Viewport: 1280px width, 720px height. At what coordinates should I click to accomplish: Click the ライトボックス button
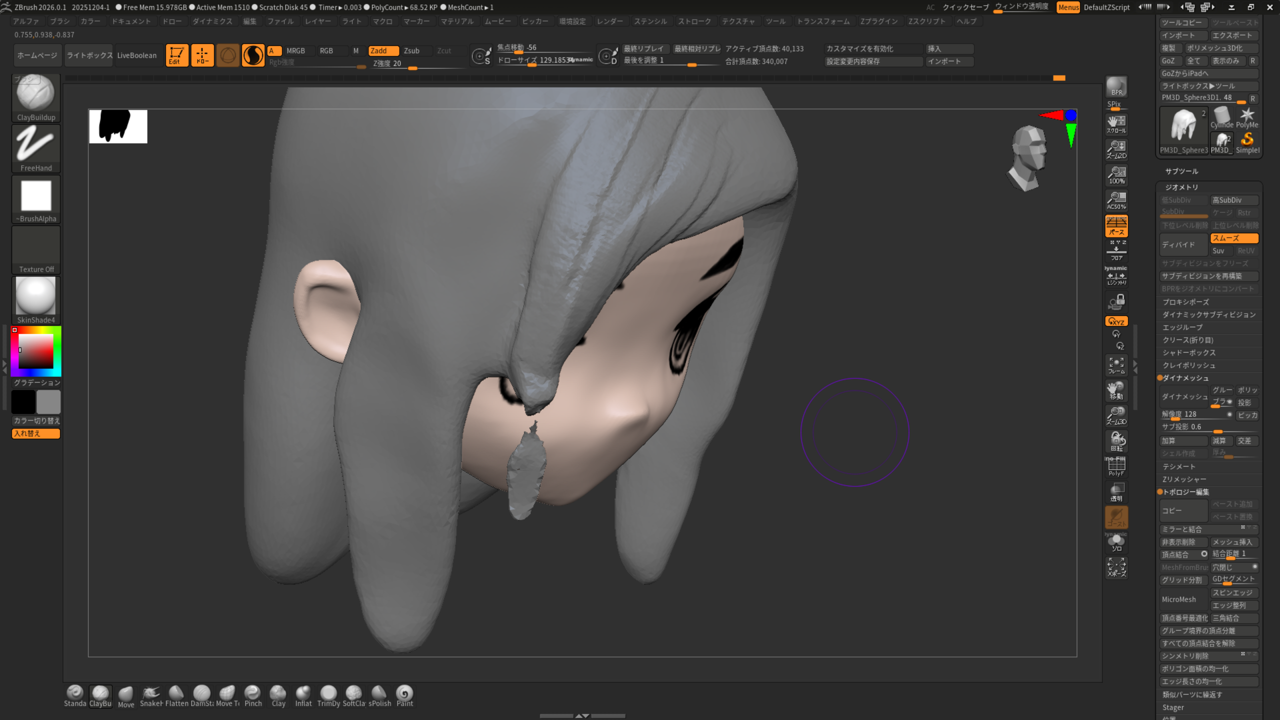pos(89,55)
